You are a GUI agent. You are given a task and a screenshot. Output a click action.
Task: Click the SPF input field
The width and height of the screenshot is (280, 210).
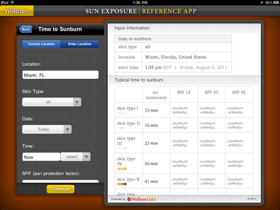[x=60, y=181]
